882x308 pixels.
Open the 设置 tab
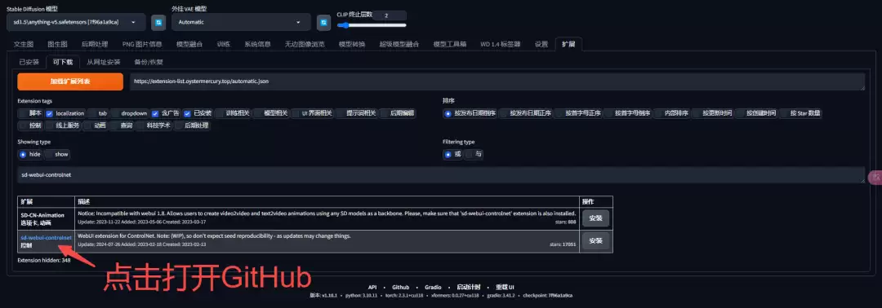(x=541, y=44)
